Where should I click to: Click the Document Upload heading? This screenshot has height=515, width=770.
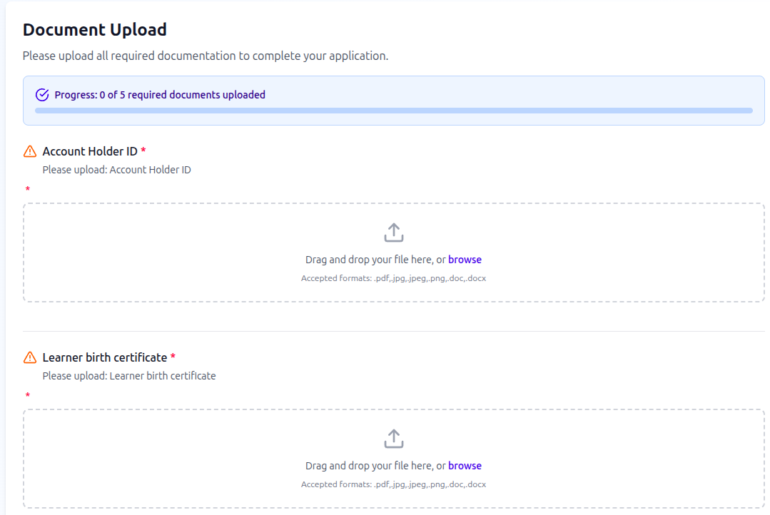[95, 30]
